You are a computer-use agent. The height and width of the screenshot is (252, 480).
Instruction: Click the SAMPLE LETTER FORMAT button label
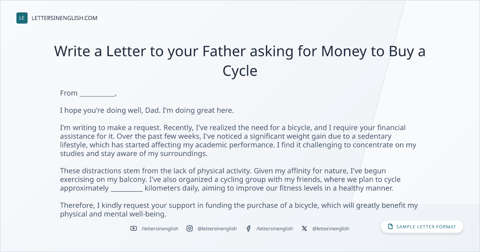[x=426, y=227]
